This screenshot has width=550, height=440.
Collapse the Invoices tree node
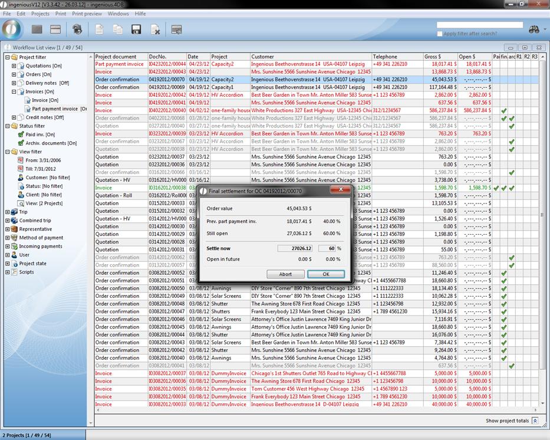coord(14,91)
